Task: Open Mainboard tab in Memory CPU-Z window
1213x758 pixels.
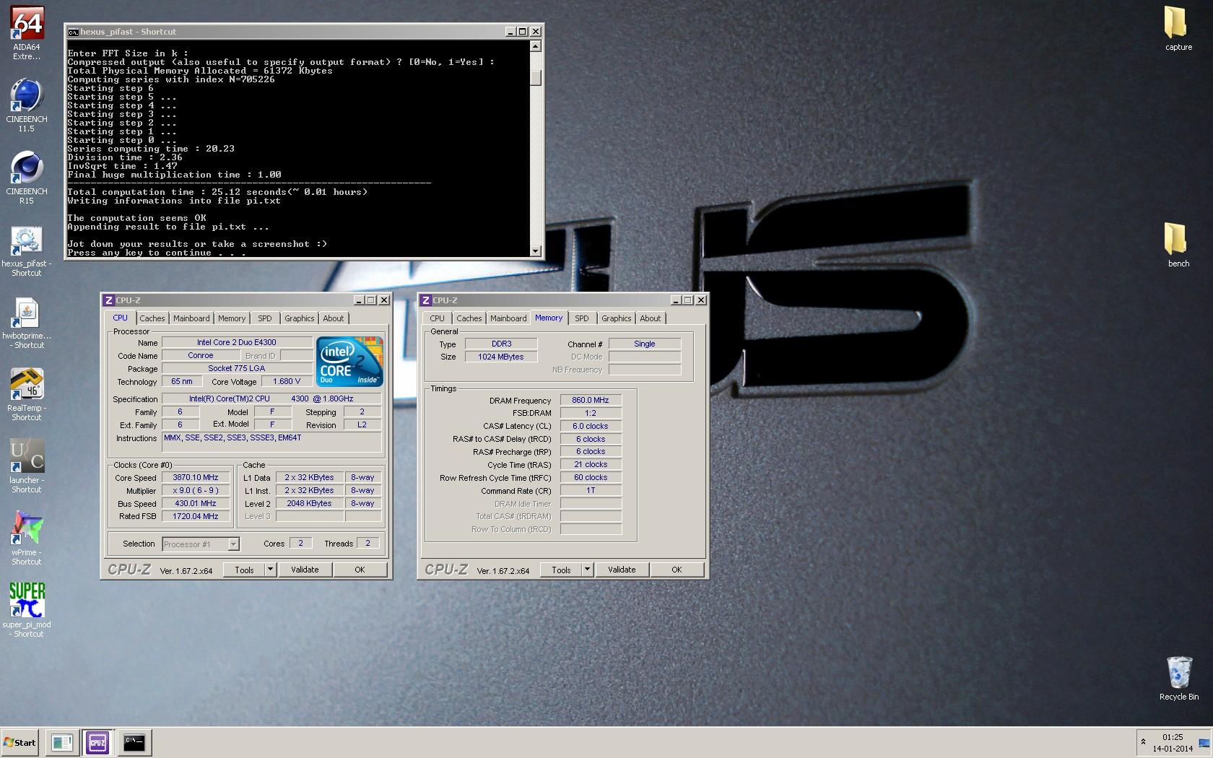Action: [508, 318]
